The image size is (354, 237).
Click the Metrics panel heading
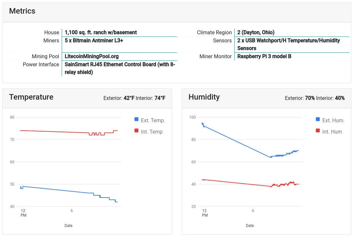(22, 11)
